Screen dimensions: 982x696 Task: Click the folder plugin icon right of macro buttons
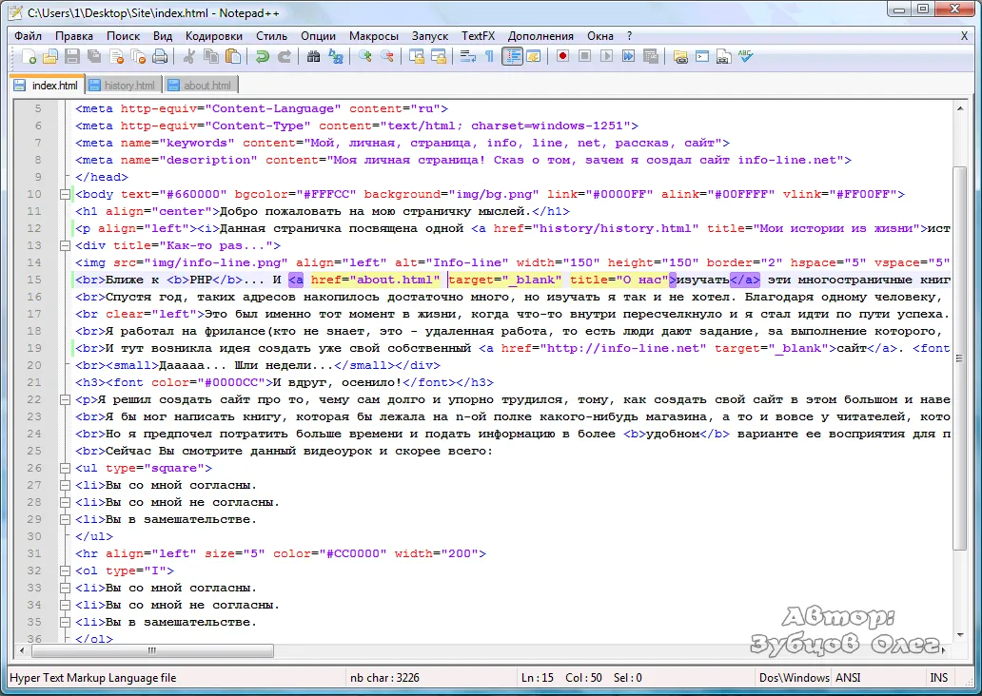point(680,57)
